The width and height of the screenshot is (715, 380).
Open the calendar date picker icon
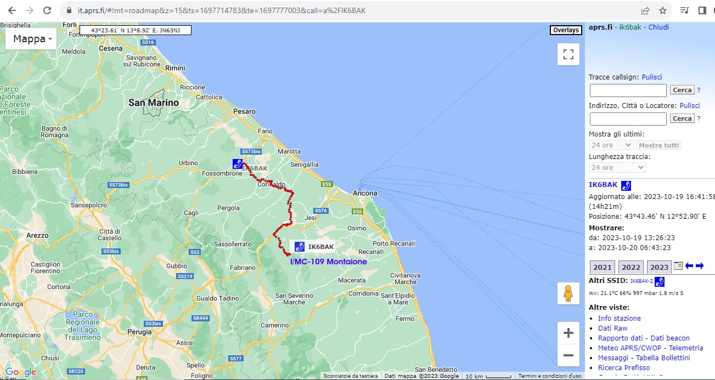(678, 266)
